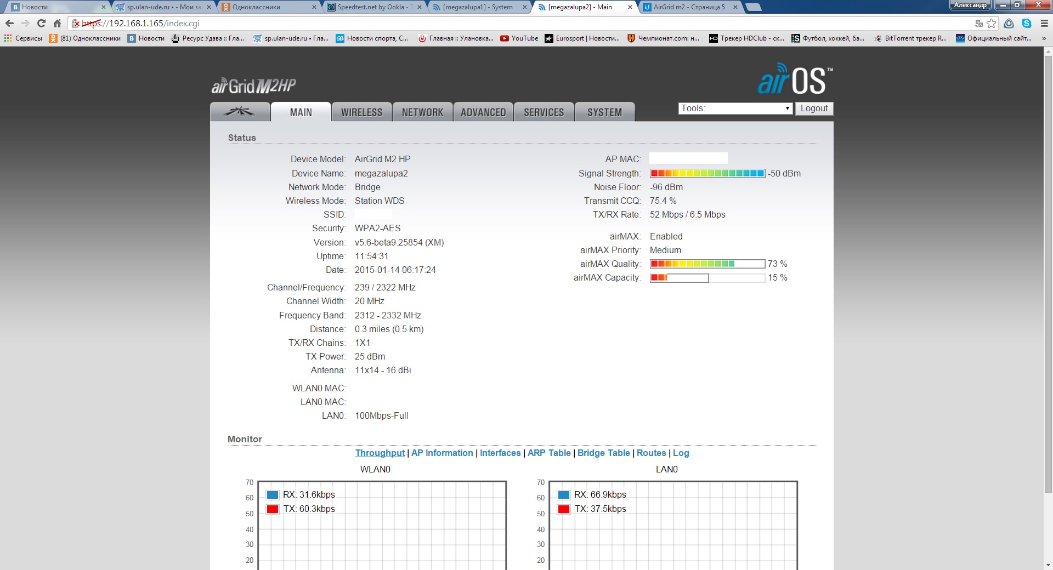Open the Главная :: Улановка bookmark

tap(455, 38)
